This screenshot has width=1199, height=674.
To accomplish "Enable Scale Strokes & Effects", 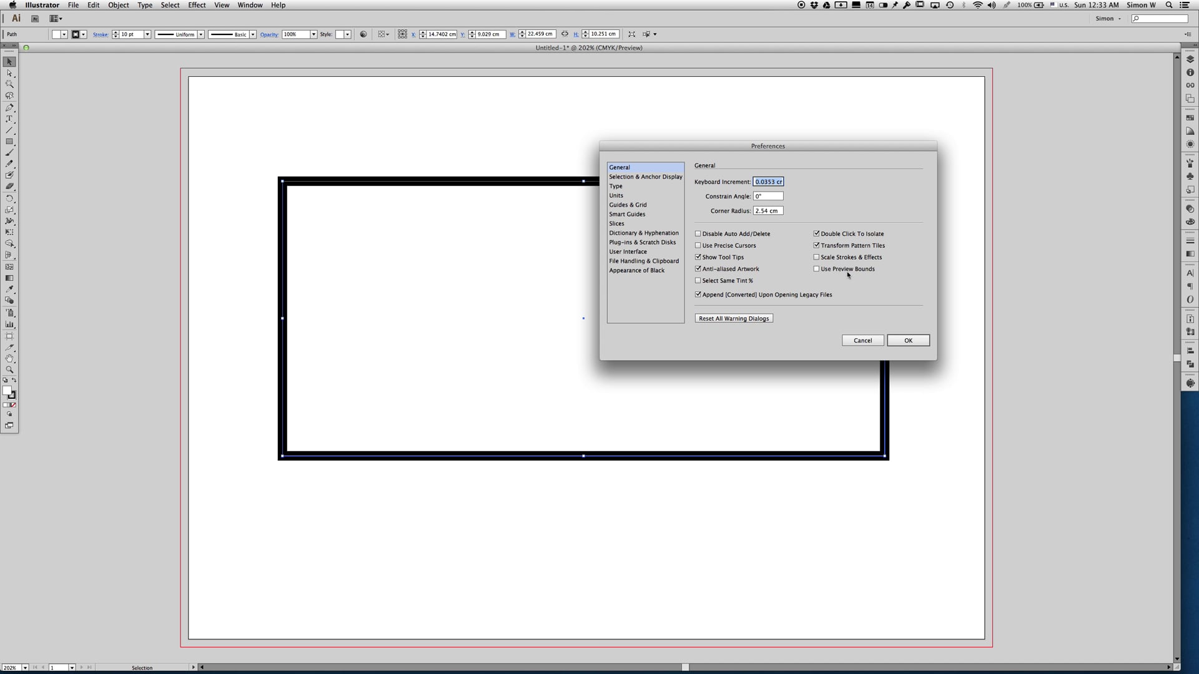I will pyautogui.click(x=816, y=256).
